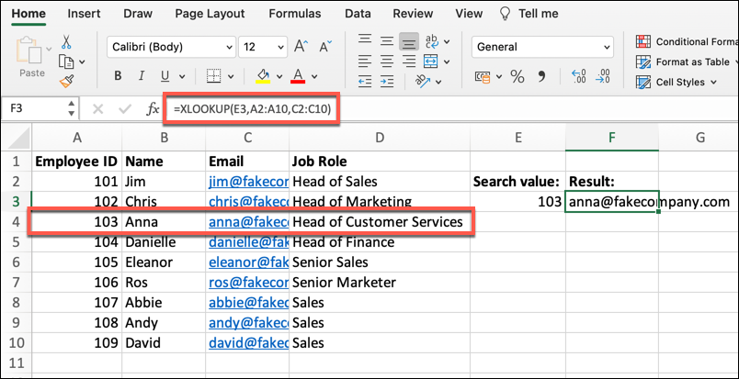Switch to the Formulas tab

click(x=295, y=14)
